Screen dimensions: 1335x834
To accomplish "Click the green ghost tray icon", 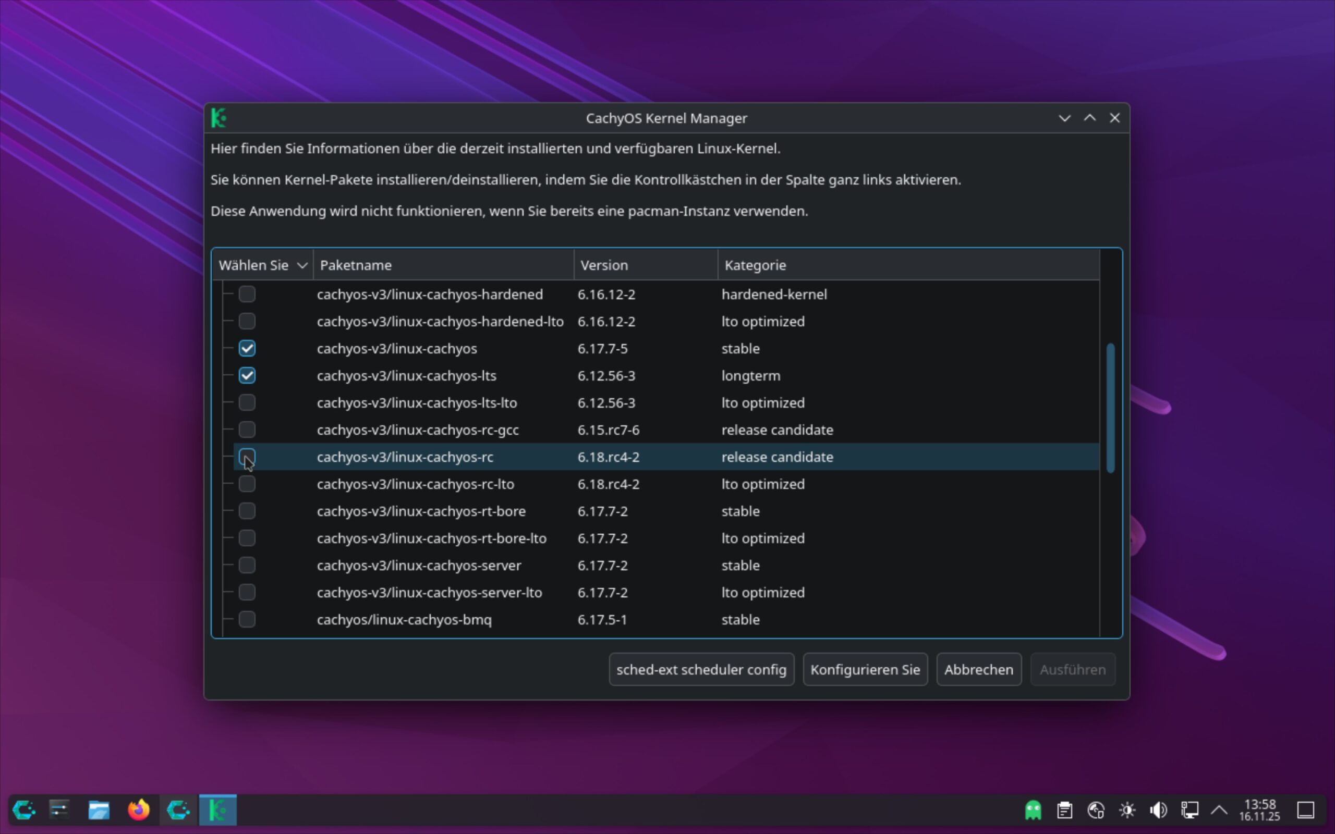I will [x=1033, y=810].
